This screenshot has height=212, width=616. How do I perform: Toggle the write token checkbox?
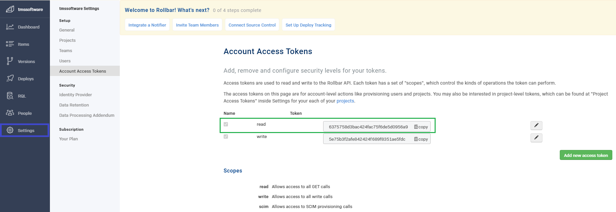pyautogui.click(x=226, y=137)
